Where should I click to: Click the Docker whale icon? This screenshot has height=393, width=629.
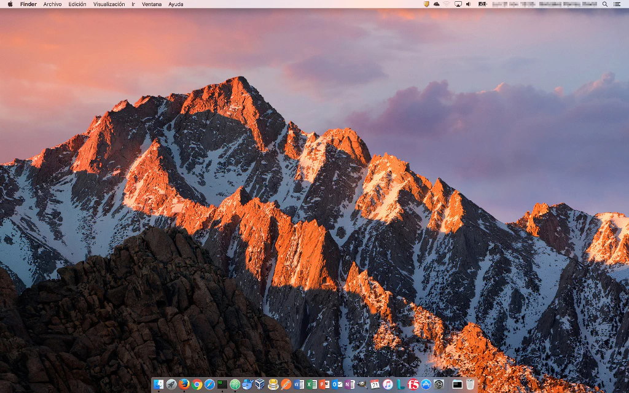248,384
